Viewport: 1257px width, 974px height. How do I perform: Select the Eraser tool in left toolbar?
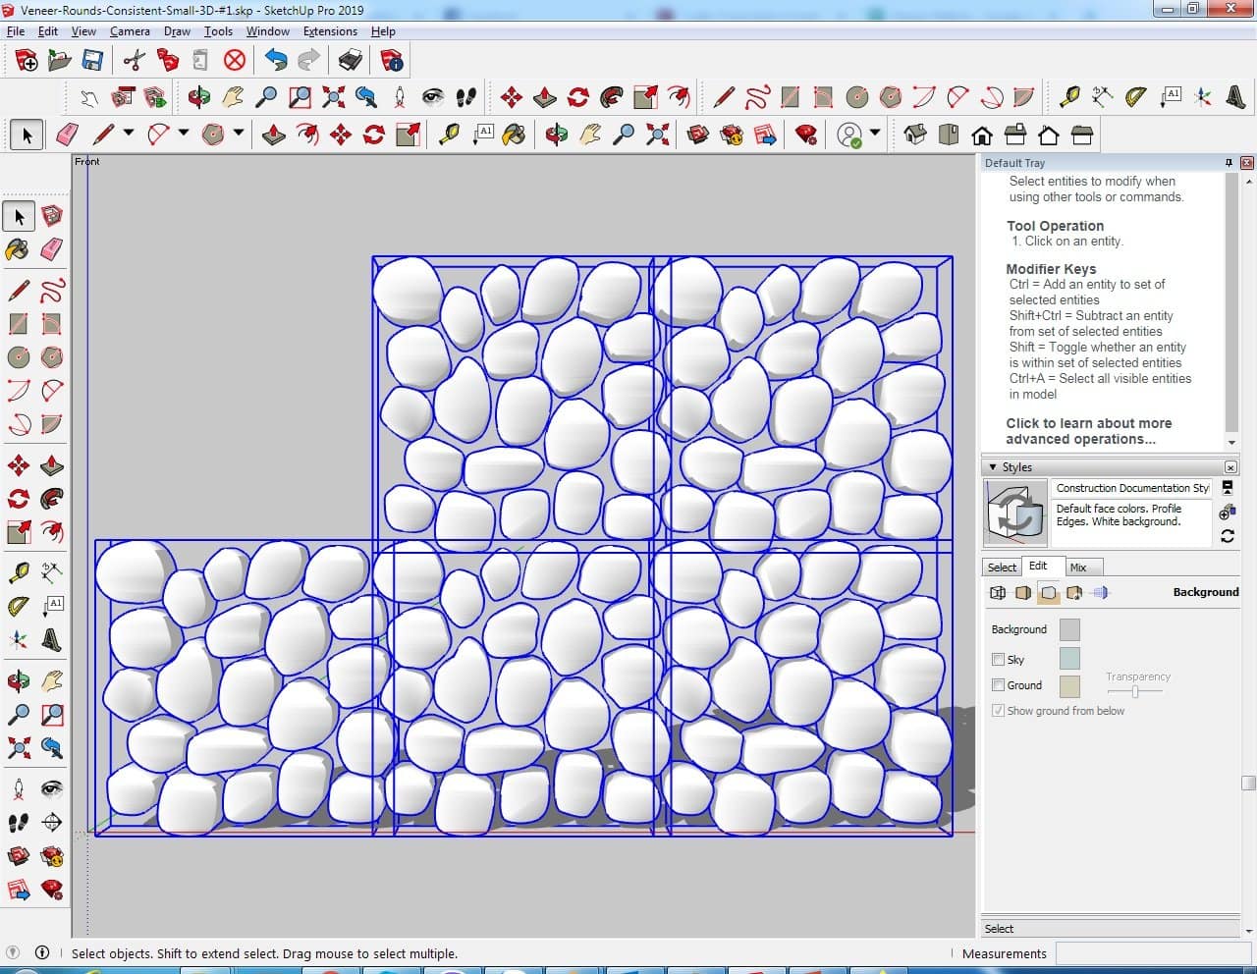pyautogui.click(x=52, y=249)
